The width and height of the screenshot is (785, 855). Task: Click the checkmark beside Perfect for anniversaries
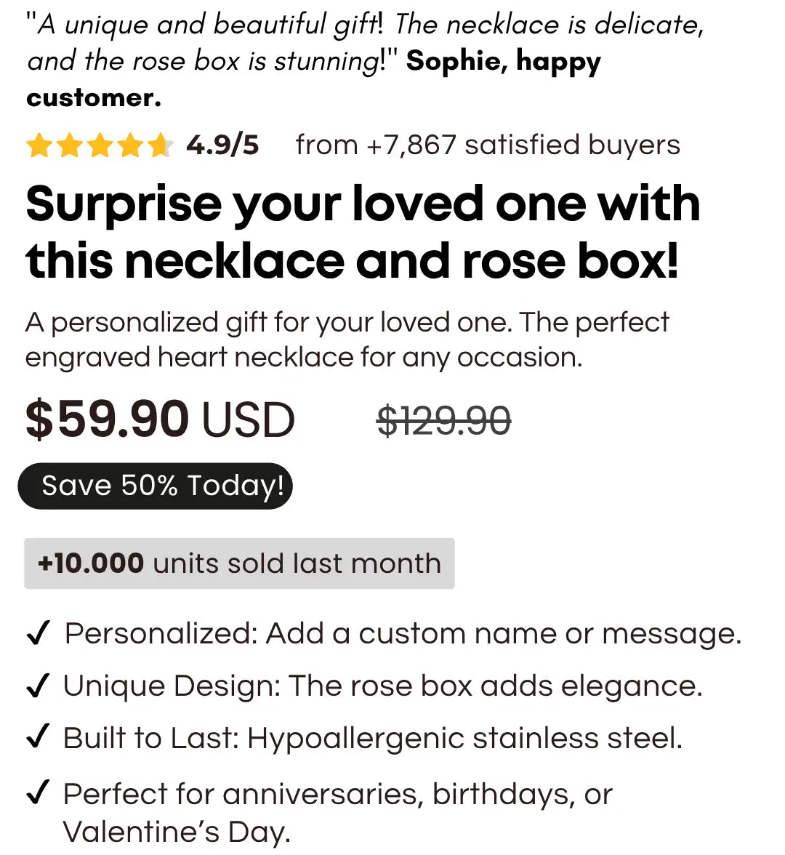(x=37, y=792)
